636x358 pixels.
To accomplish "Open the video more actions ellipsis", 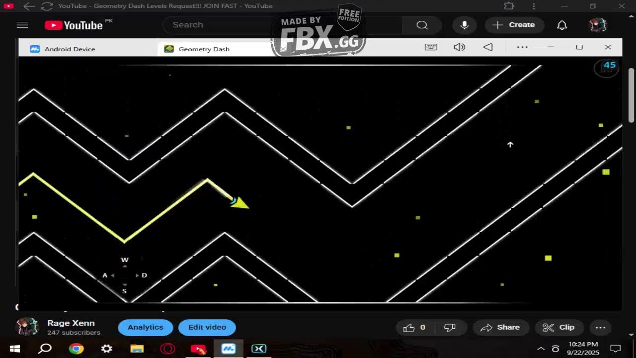I will point(600,327).
